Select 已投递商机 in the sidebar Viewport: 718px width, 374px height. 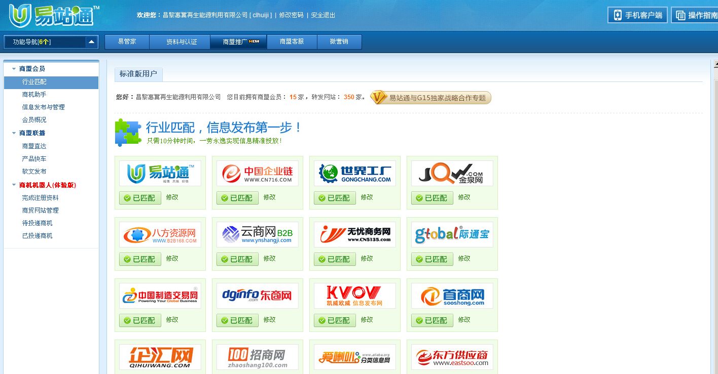point(38,236)
